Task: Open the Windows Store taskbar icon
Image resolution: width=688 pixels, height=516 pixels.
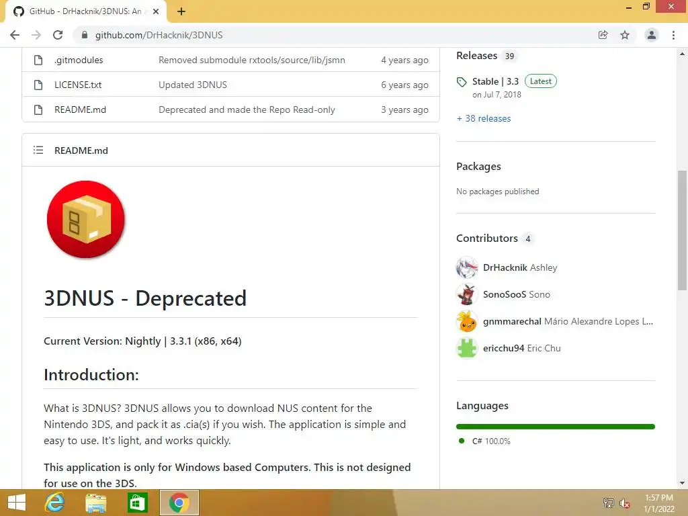Action: click(x=137, y=503)
